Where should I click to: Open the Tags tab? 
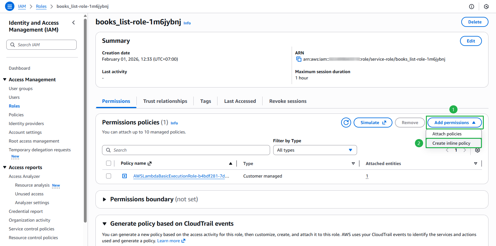[x=206, y=101]
